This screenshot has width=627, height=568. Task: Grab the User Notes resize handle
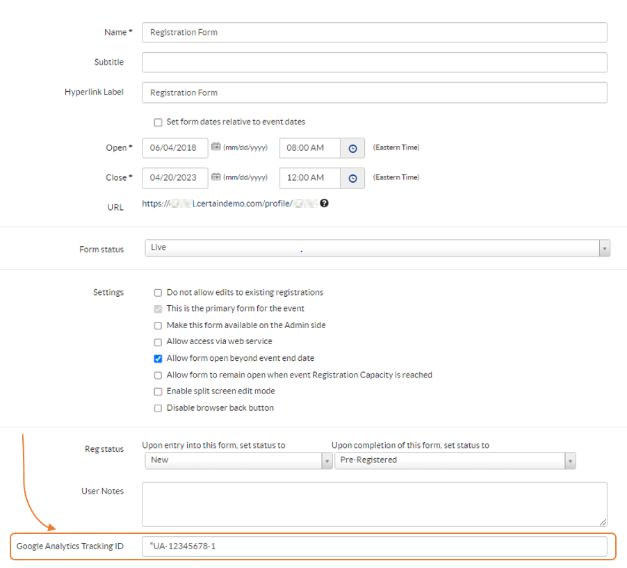[603, 522]
